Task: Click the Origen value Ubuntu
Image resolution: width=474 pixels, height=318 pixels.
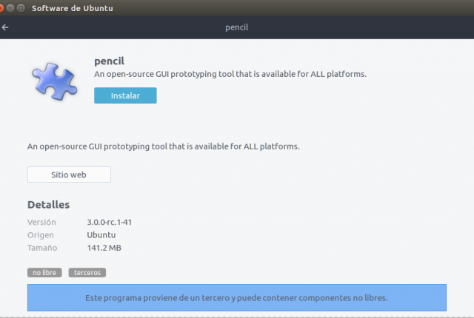Action: [x=101, y=234]
